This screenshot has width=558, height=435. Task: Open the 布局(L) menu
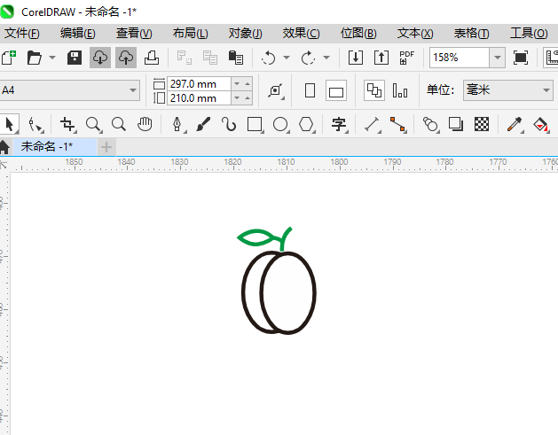(x=190, y=34)
